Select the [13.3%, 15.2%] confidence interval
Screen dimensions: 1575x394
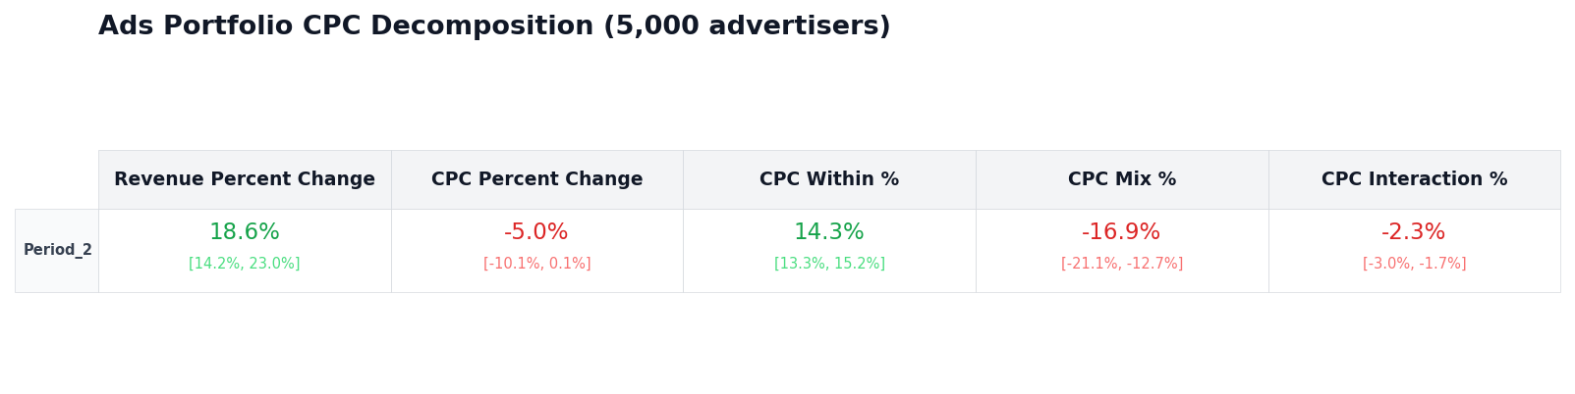829,264
